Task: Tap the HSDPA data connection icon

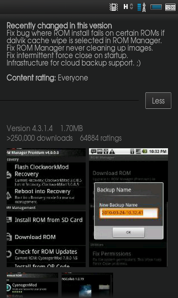Action: point(128,7)
